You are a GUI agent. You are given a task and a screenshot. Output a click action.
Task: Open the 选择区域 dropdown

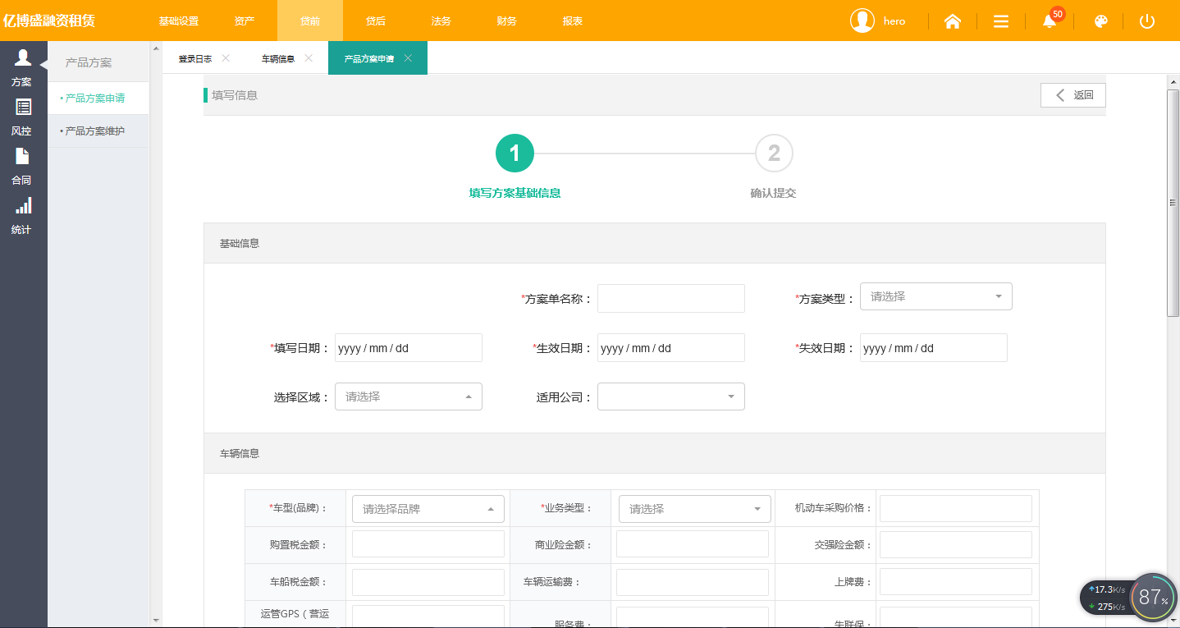click(408, 397)
